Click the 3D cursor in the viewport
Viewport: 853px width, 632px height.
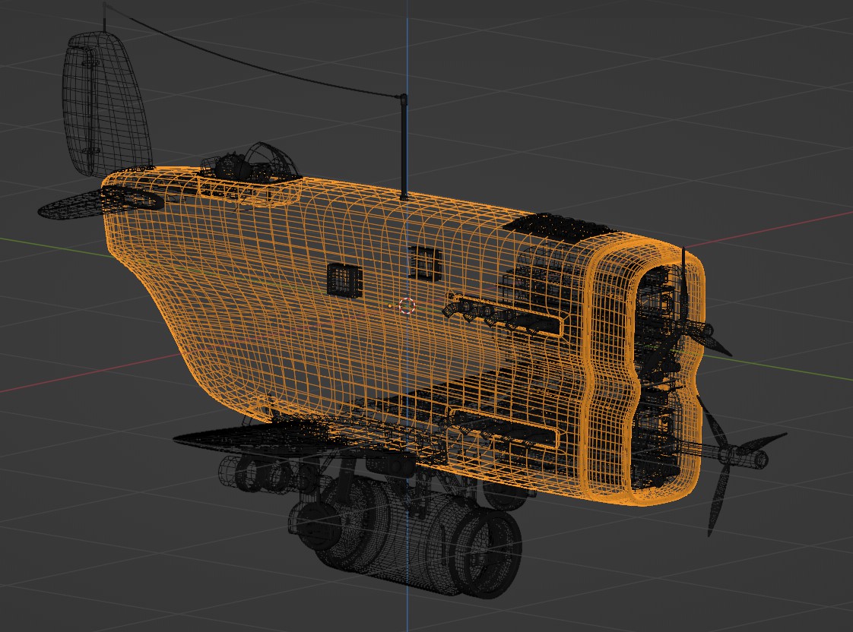click(x=407, y=306)
